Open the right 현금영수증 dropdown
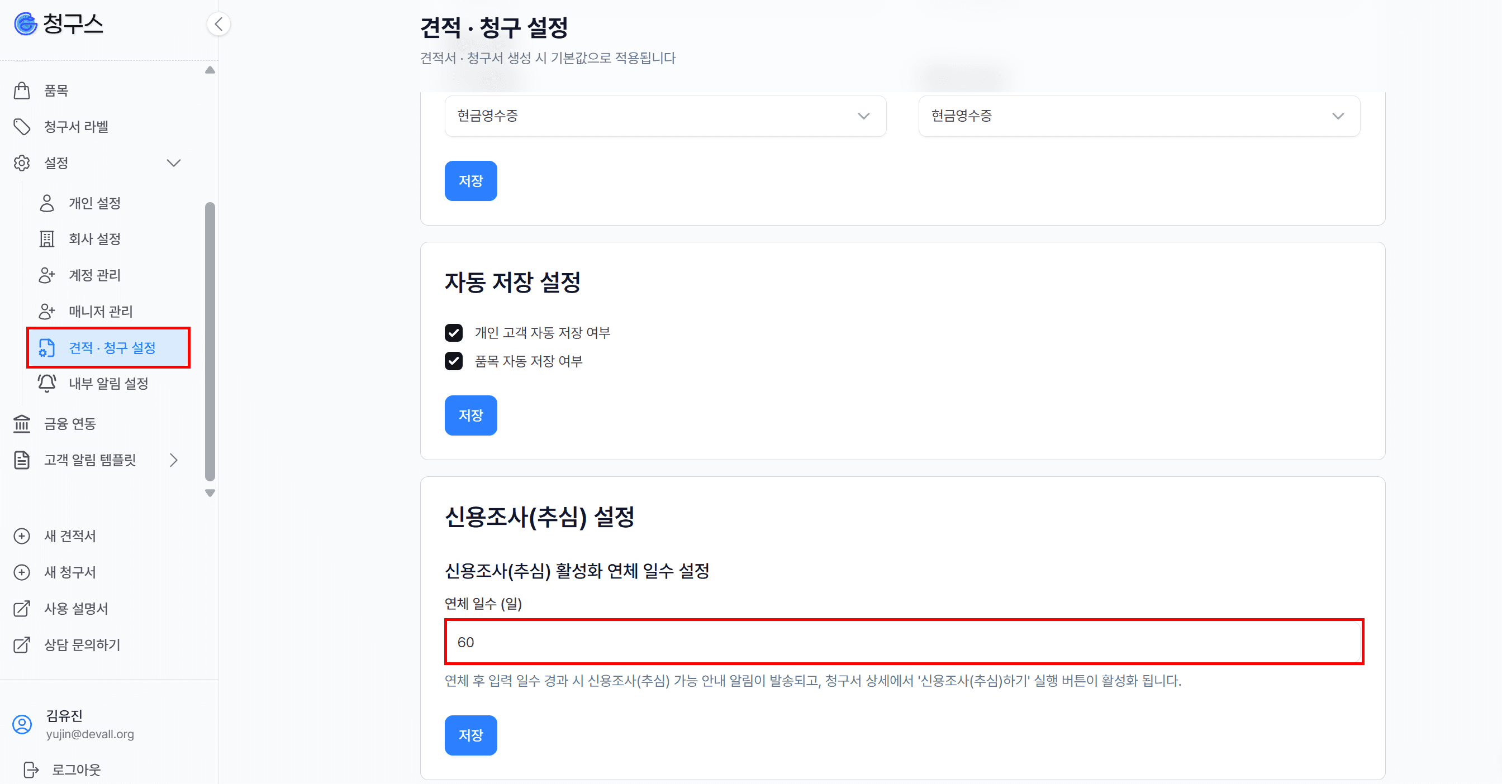This screenshot has height=784, width=1502. [1138, 116]
